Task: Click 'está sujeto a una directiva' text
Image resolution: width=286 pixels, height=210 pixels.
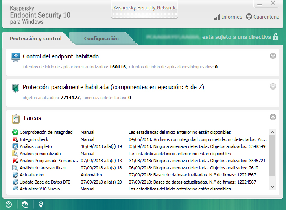Action: pos(236,37)
